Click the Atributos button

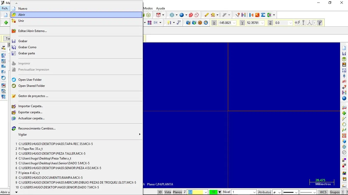[x=264, y=192]
